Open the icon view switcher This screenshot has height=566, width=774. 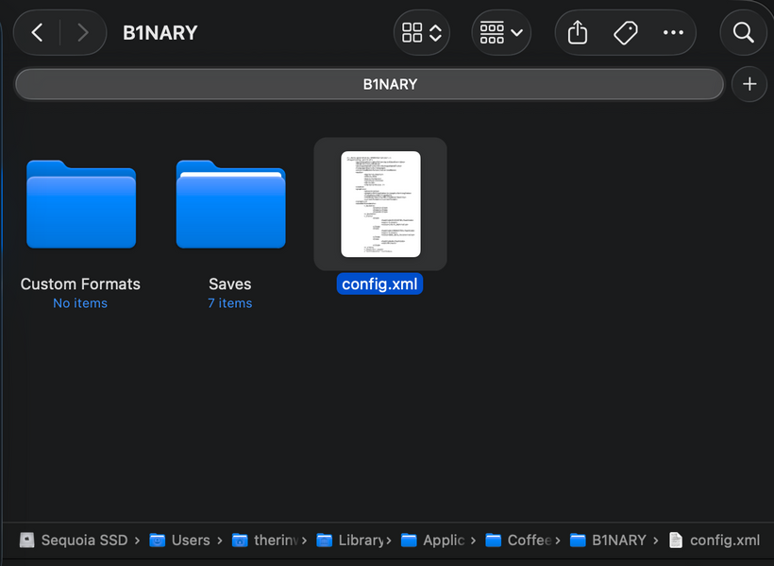click(421, 33)
